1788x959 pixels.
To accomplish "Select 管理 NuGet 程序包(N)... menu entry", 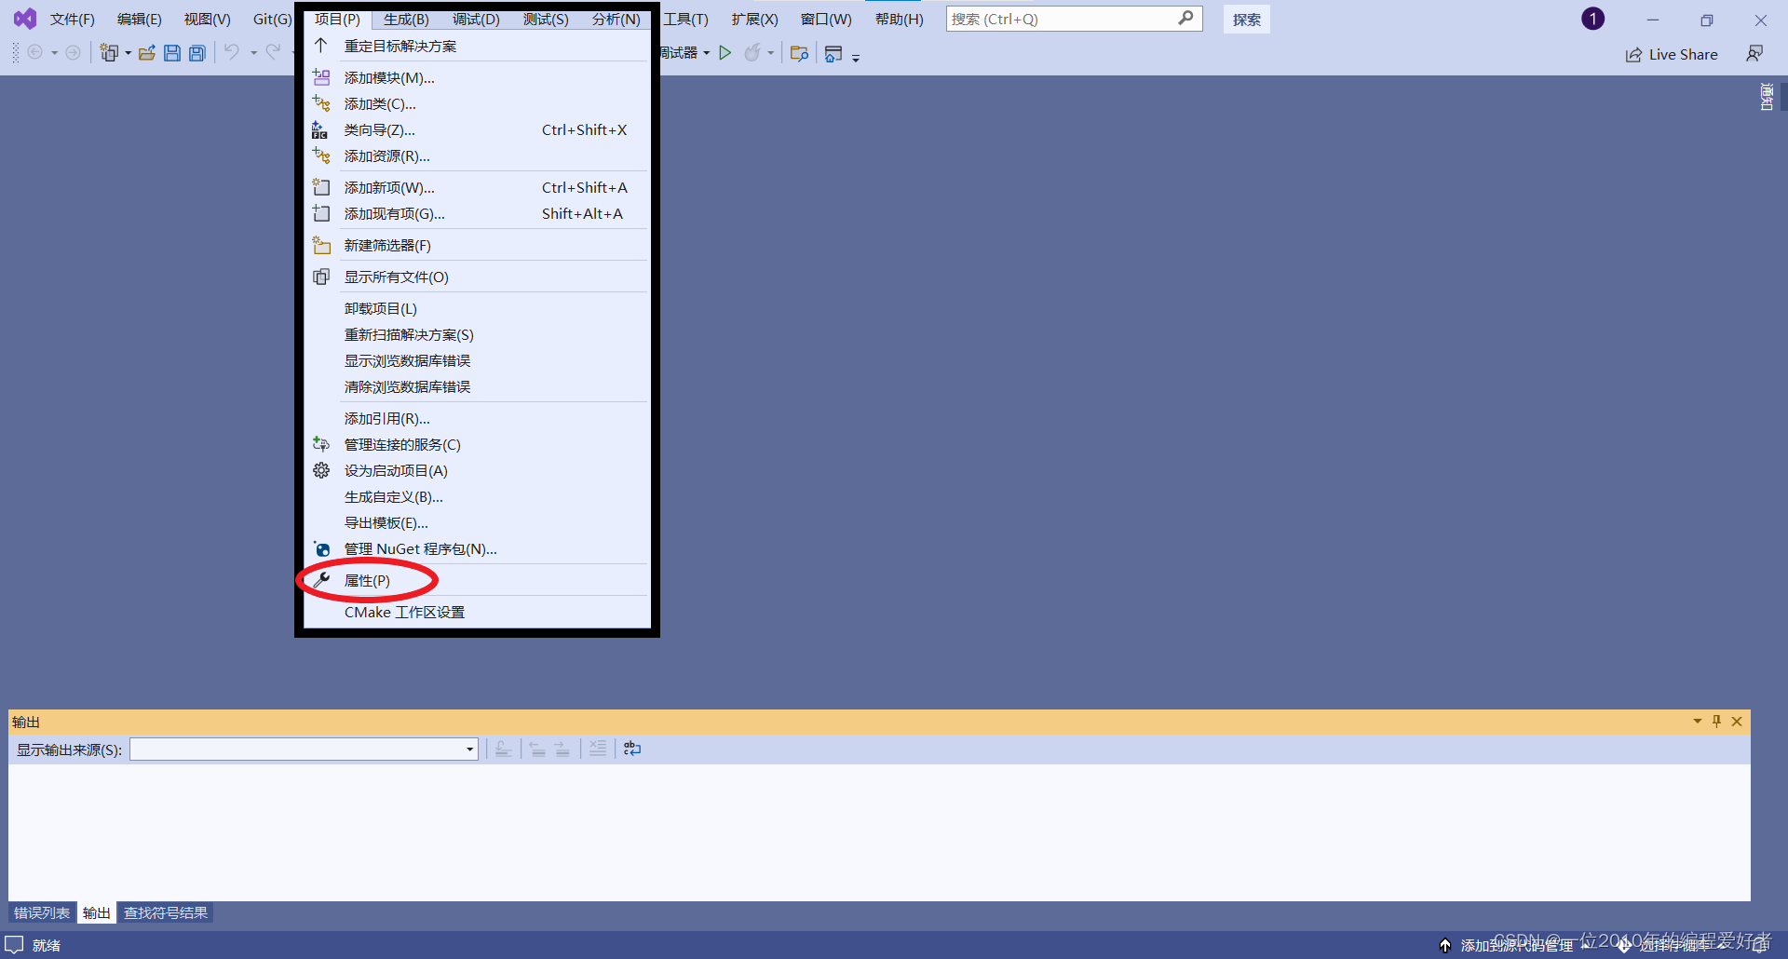I will click(477, 548).
